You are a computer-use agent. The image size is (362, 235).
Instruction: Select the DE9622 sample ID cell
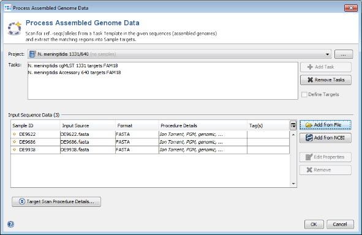36,134
